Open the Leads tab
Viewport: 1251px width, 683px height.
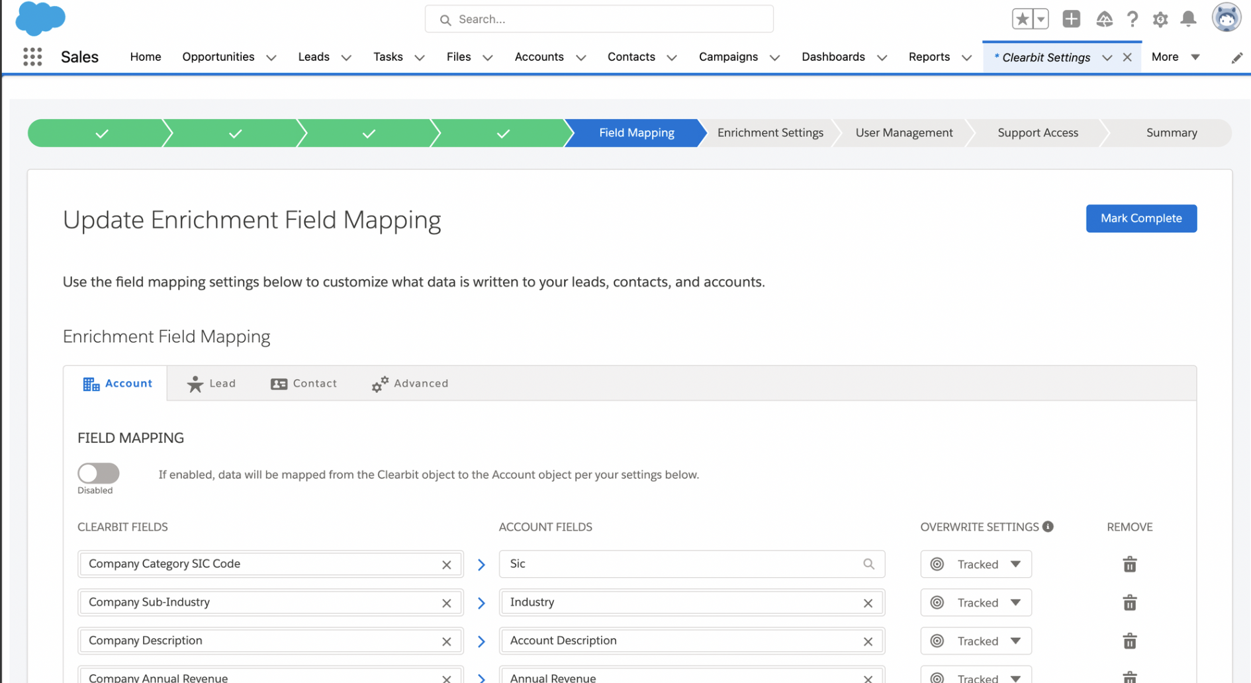[x=314, y=57]
